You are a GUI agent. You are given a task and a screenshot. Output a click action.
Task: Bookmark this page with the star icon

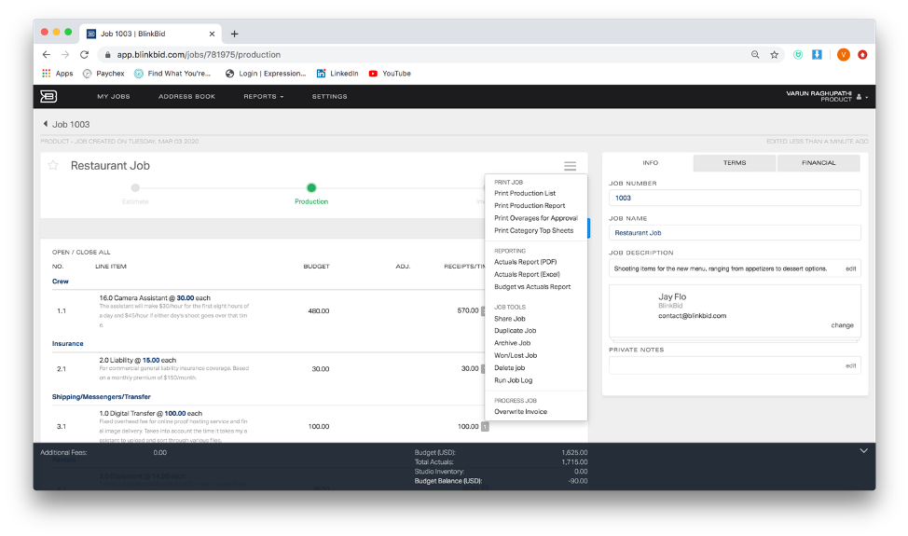[775, 54]
